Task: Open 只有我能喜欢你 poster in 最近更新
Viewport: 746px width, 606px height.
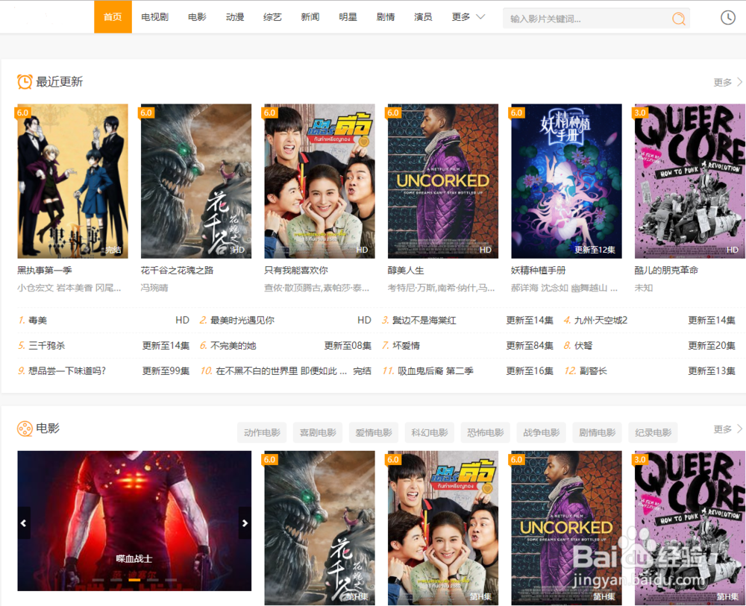Action: [320, 181]
